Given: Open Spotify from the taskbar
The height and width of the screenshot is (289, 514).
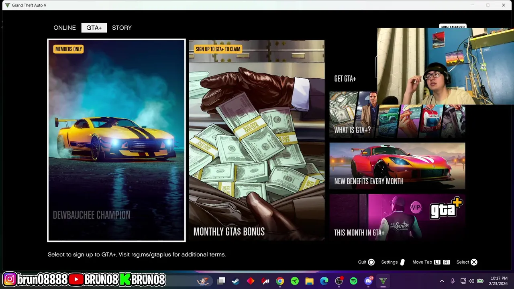Looking at the screenshot, I should [x=353, y=281].
